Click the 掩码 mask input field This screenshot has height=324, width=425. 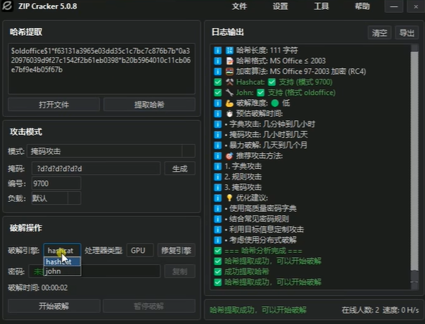point(96,169)
